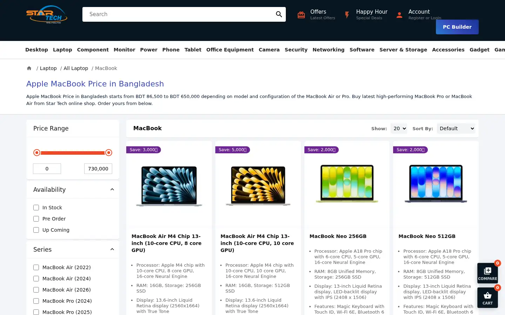
Task: Open the Gadget category menu
Action: [x=479, y=50]
